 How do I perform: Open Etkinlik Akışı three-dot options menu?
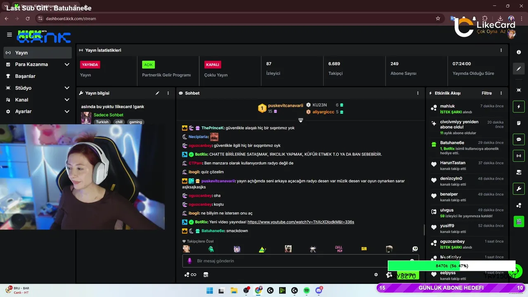click(501, 93)
